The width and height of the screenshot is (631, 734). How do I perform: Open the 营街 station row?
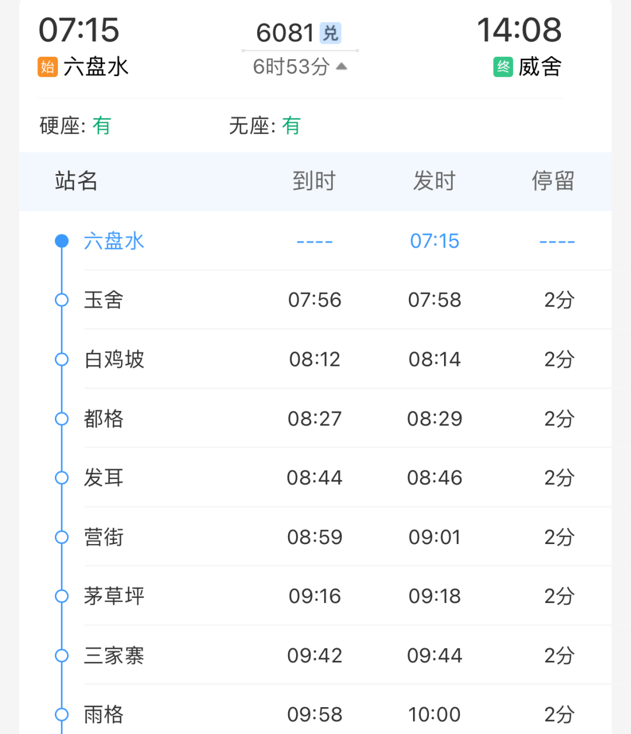tap(104, 537)
